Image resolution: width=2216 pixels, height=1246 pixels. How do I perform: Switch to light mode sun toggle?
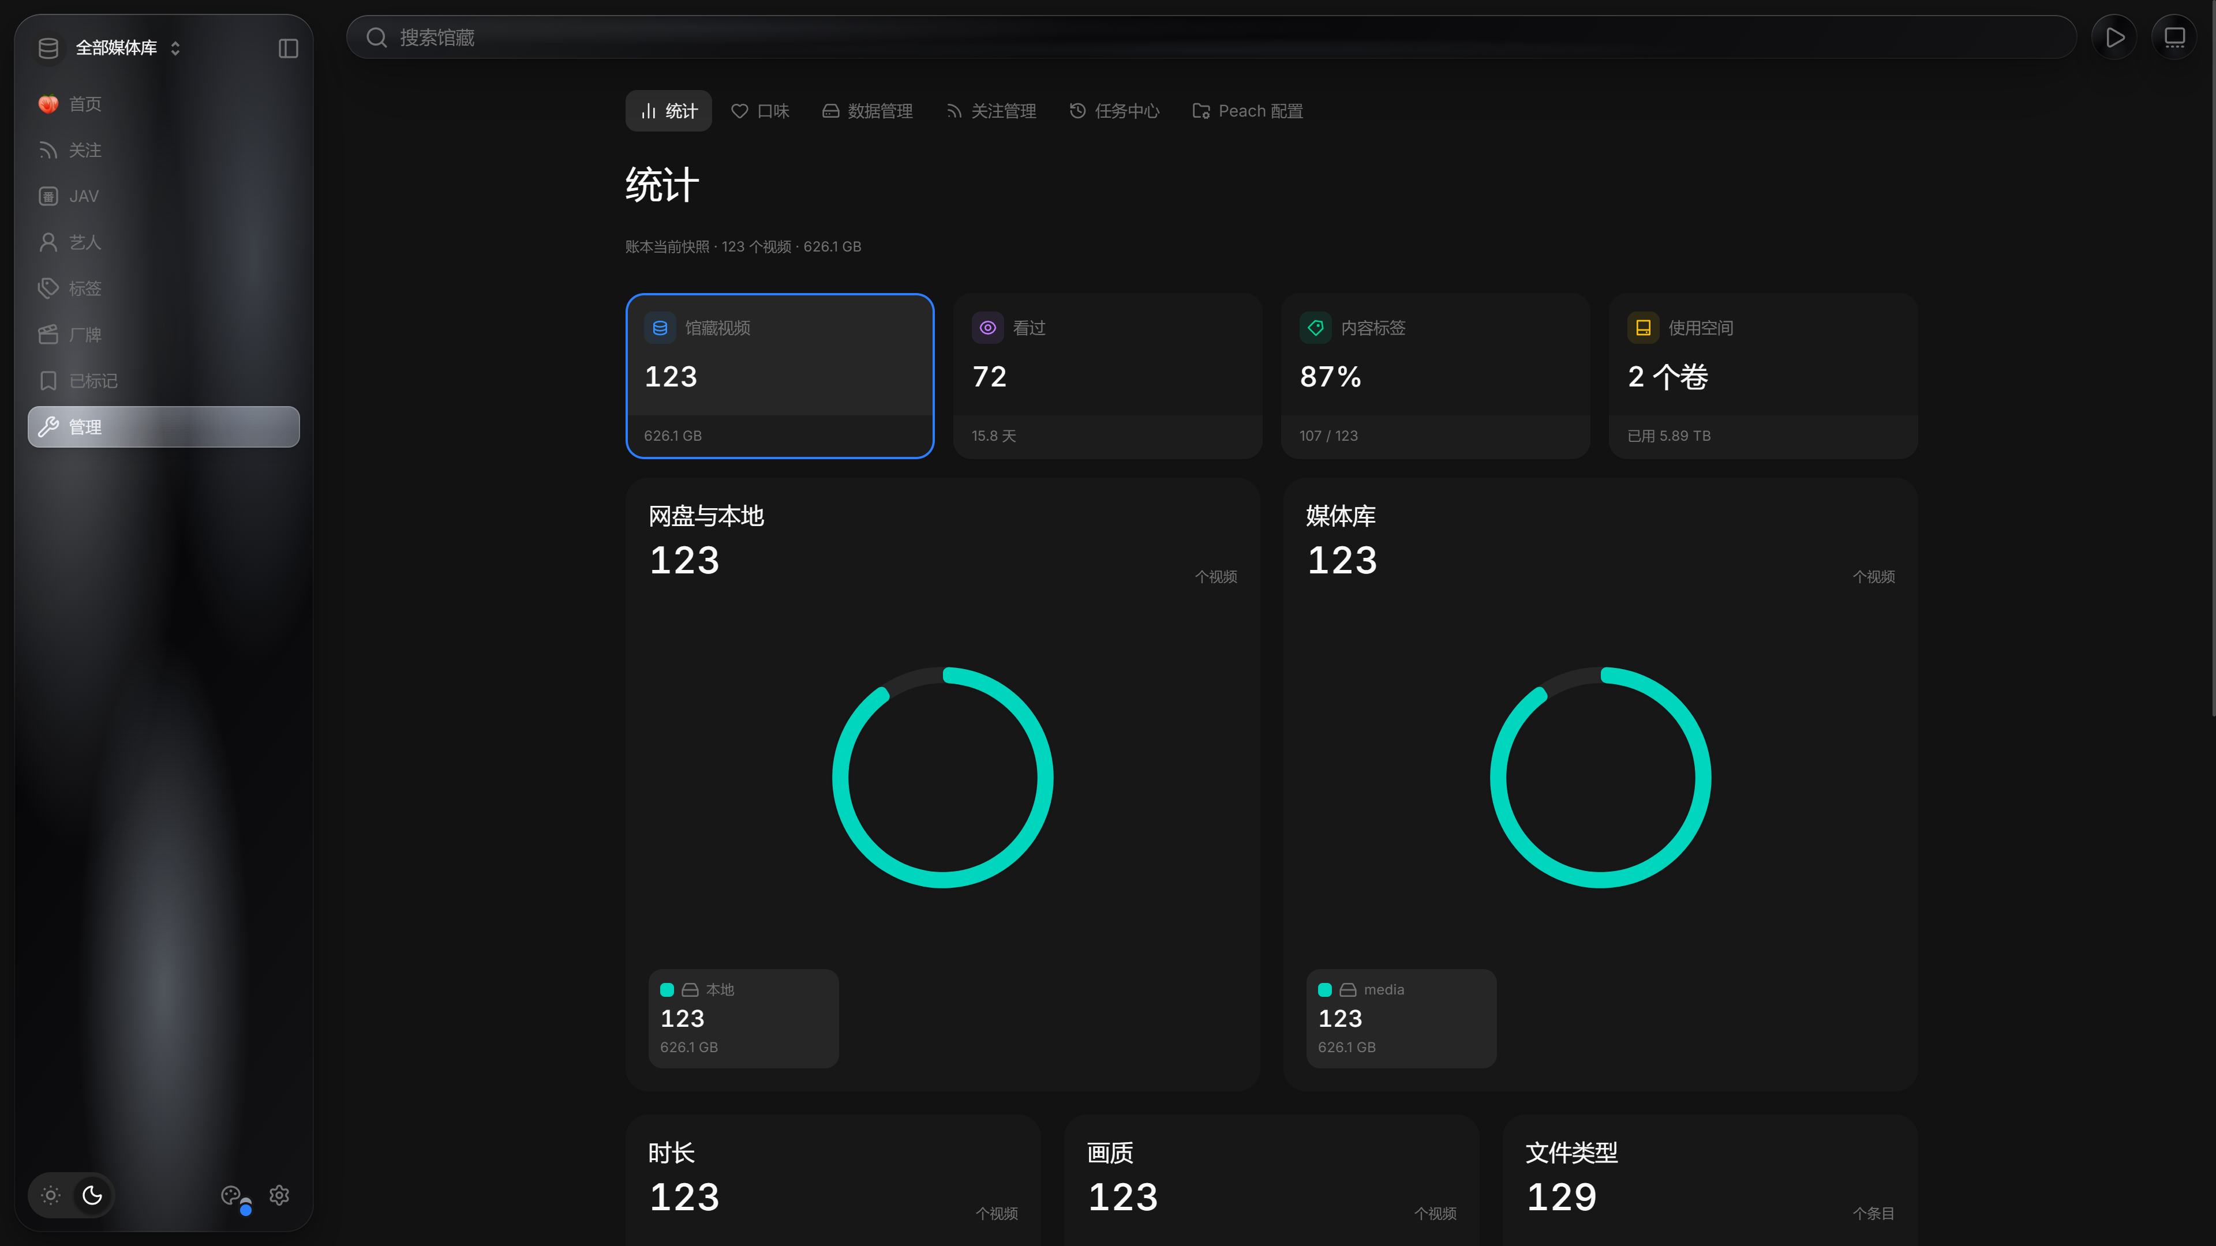tap(51, 1195)
